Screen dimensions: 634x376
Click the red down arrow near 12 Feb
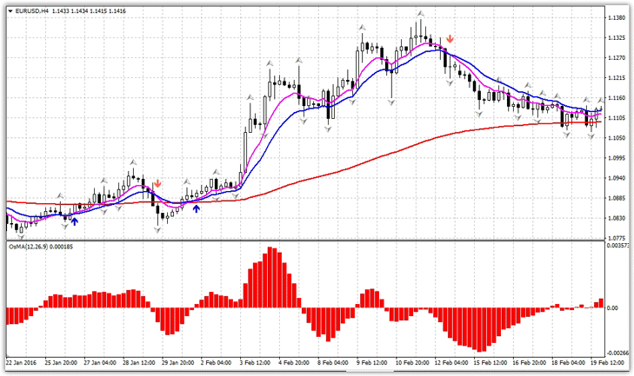[450, 39]
